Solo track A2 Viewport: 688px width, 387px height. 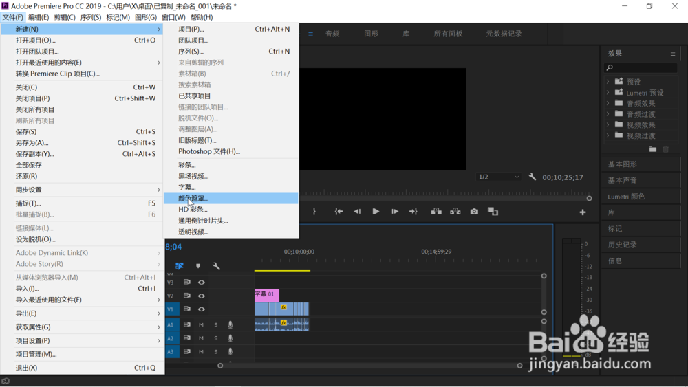point(215,338)
